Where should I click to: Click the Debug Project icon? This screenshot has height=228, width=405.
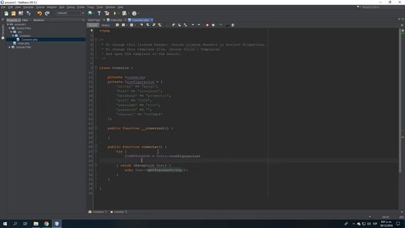[124, 13]
